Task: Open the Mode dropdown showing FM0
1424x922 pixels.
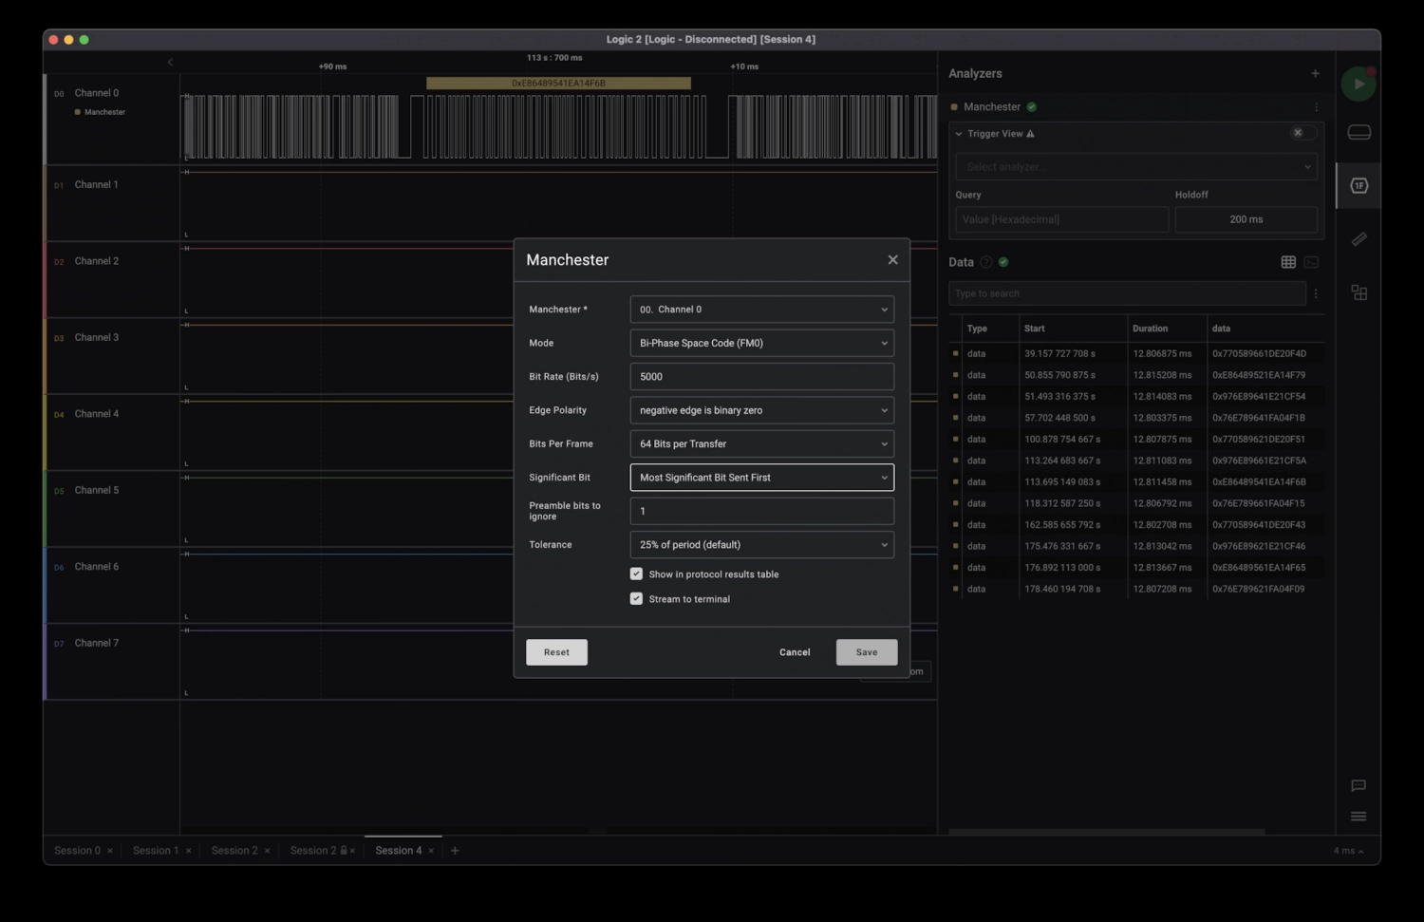Action: click(x=761, y=343)
